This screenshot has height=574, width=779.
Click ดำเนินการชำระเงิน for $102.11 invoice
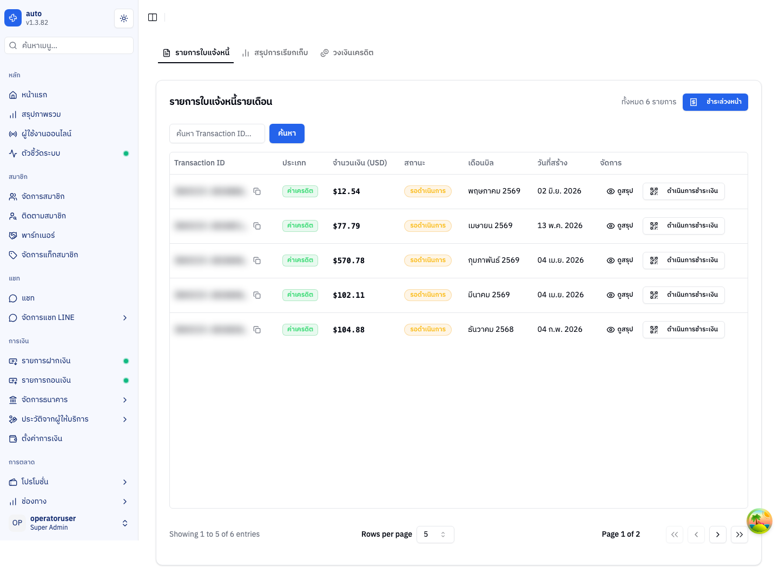point(684,295)
